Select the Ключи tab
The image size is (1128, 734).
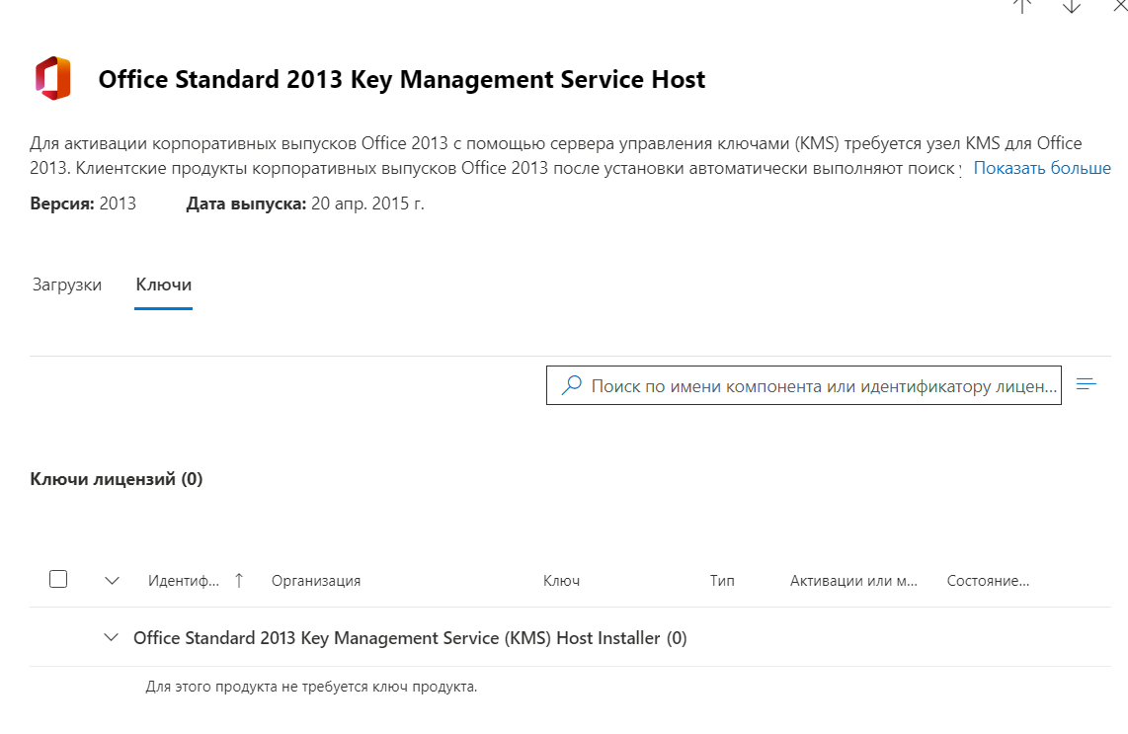click(163, 285)
